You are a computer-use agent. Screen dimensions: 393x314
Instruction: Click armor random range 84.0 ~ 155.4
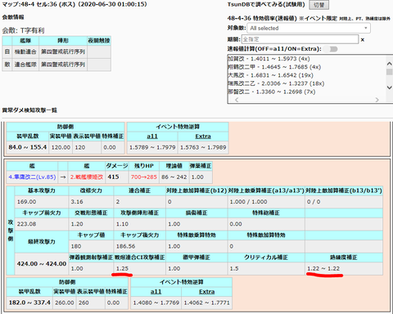(28, 147)
